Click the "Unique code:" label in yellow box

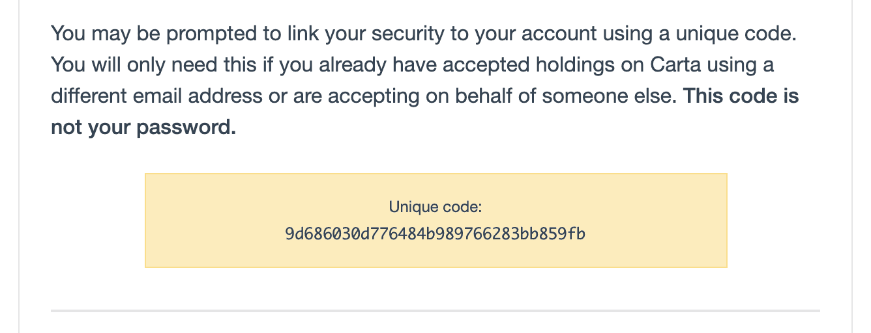point(435,207)
